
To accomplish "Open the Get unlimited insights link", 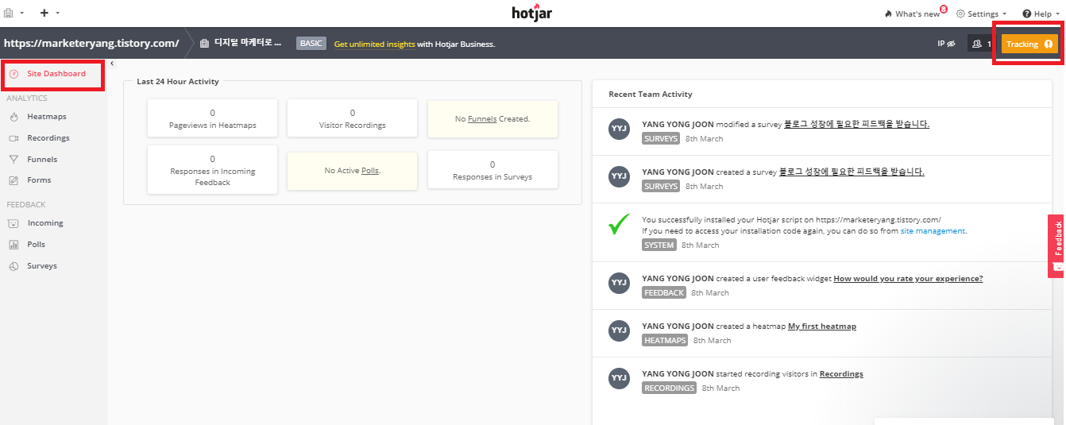I will (x=374, y=44).
